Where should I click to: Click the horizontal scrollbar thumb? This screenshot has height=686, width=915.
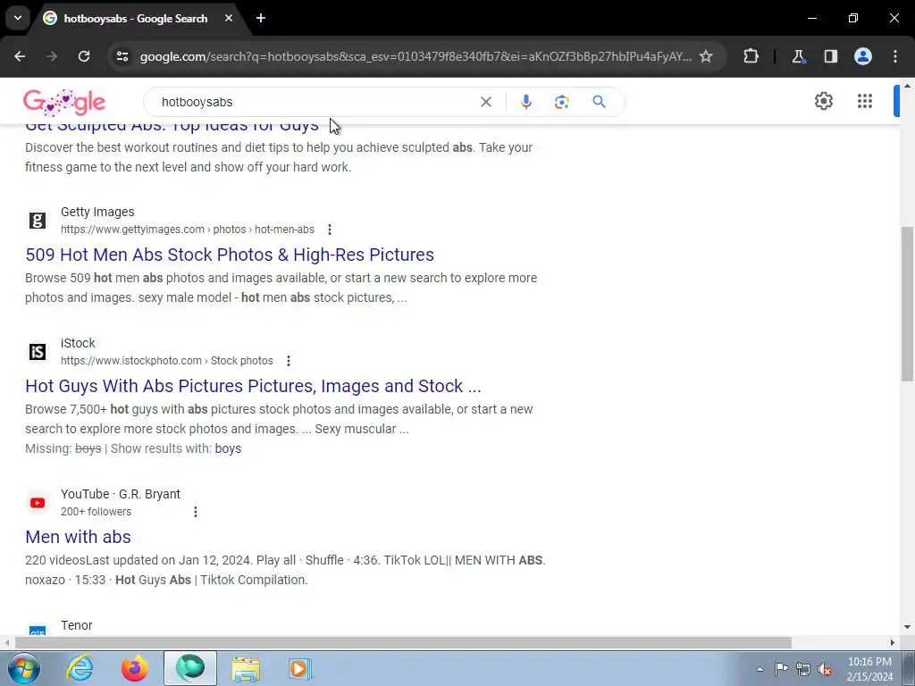(403, 642)
